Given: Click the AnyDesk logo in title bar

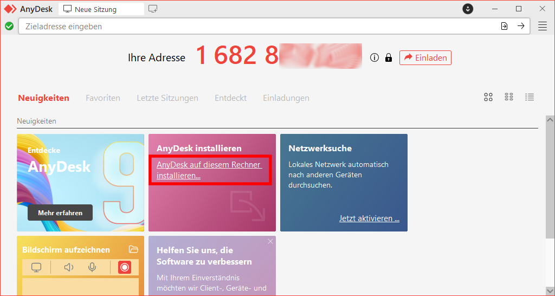Looking at the screenshot, I should click(x=10, y=9).
